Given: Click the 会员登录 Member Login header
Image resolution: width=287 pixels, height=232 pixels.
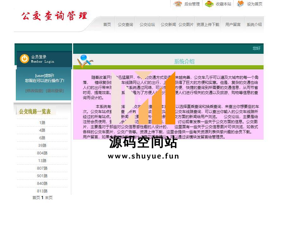Looking at the screenshot, I should pyautogui.click(x=42, y=59).
